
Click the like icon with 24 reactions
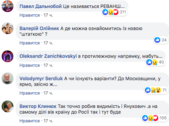157,40
